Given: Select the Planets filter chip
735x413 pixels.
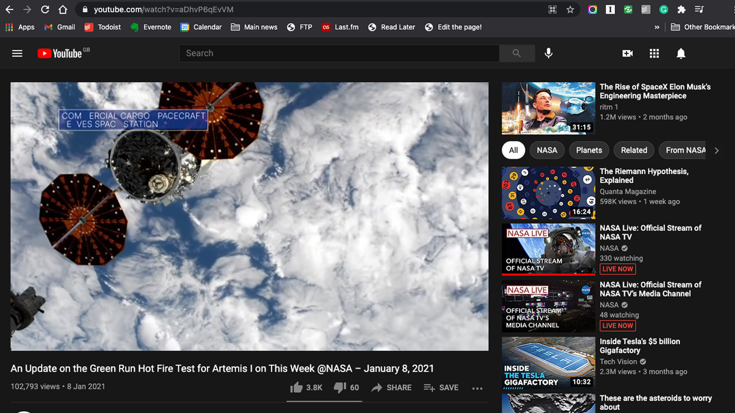Looking at the screenshot, I should [589, 150].
